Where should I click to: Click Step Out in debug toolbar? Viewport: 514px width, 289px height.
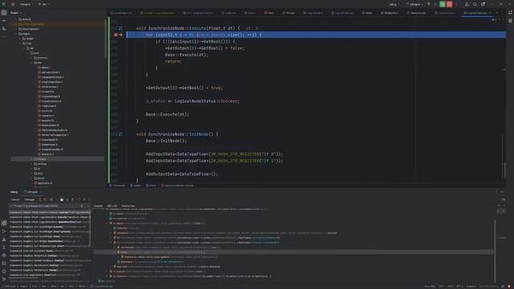(x=73, y=200)
